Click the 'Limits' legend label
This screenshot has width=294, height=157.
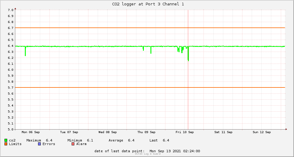[x=15, y=144]
